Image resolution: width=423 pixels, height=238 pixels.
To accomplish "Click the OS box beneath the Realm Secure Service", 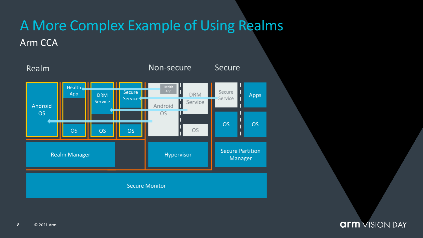I will click(x=130, y=131).
